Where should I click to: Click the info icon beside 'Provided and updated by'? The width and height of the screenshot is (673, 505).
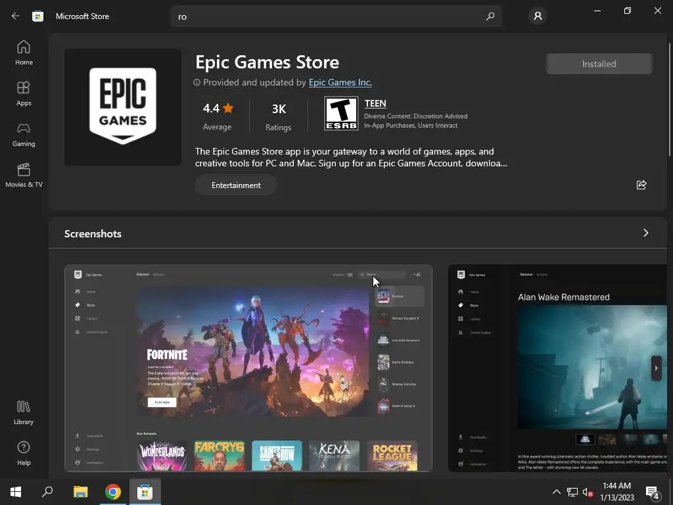[197, 82]
